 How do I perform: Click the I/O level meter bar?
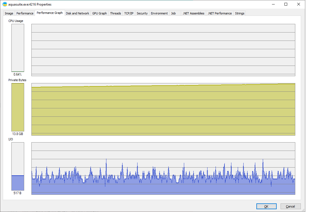pyautogui.click(x=18, y=166)
